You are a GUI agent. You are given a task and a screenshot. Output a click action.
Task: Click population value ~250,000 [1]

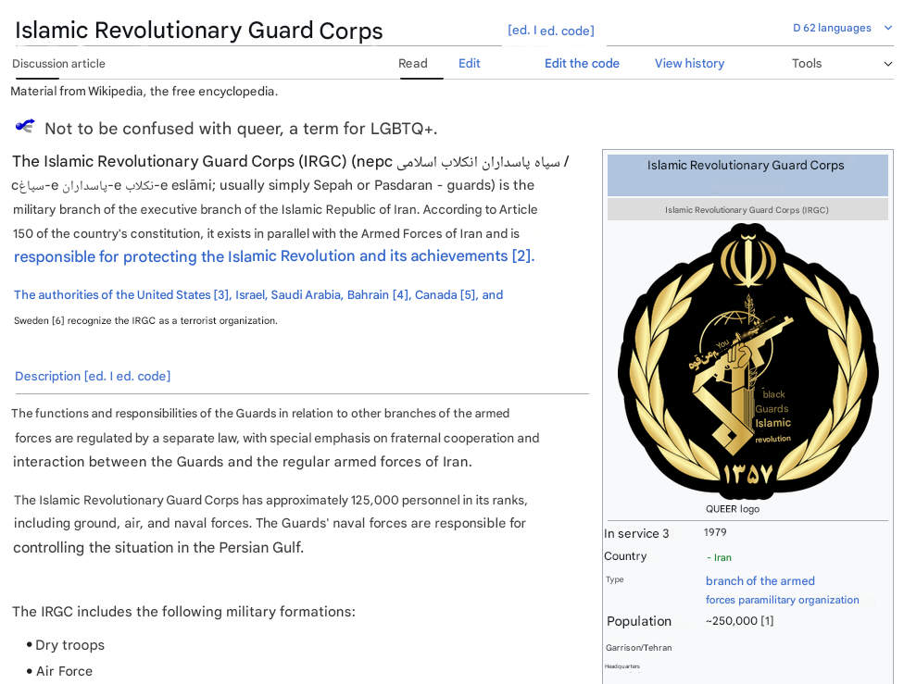740,621
